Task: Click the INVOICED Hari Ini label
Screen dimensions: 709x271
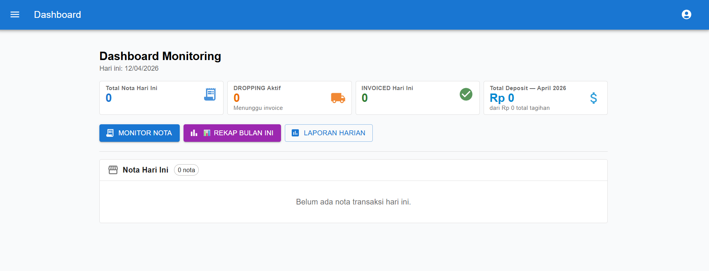Action: [387, 88]
